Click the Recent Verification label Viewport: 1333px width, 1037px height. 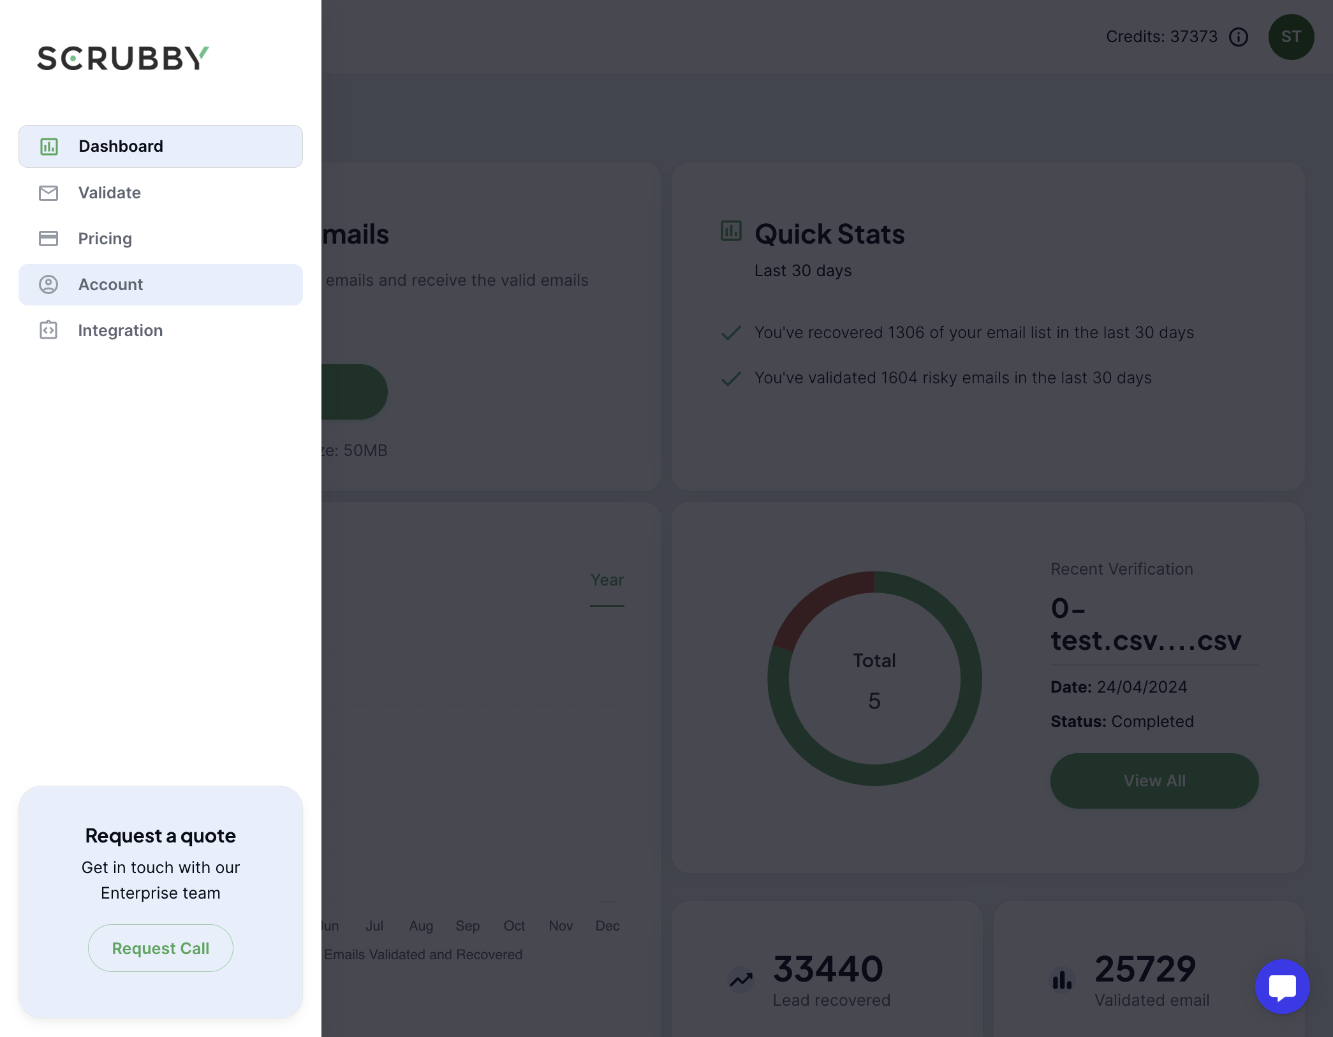click(x=1122, y=569)
